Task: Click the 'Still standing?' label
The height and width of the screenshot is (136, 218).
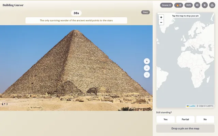Action: pos(164,113)
